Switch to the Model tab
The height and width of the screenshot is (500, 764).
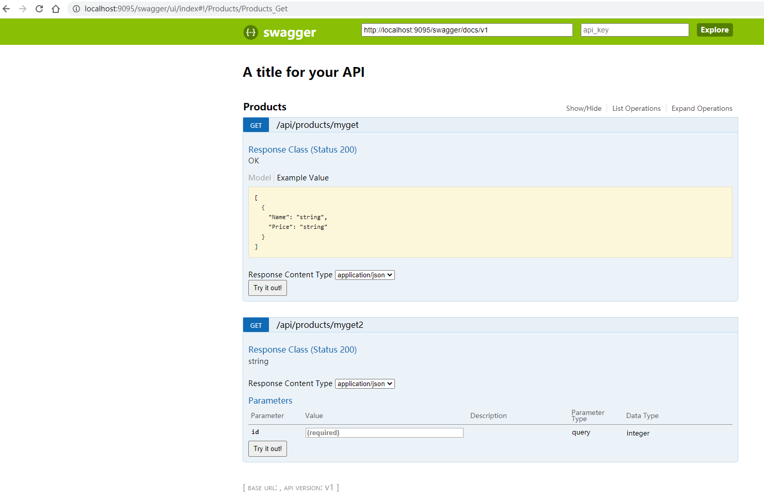(260, 178)
